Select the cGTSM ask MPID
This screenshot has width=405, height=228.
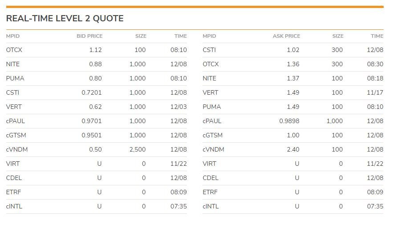click(x=212, y=135)
